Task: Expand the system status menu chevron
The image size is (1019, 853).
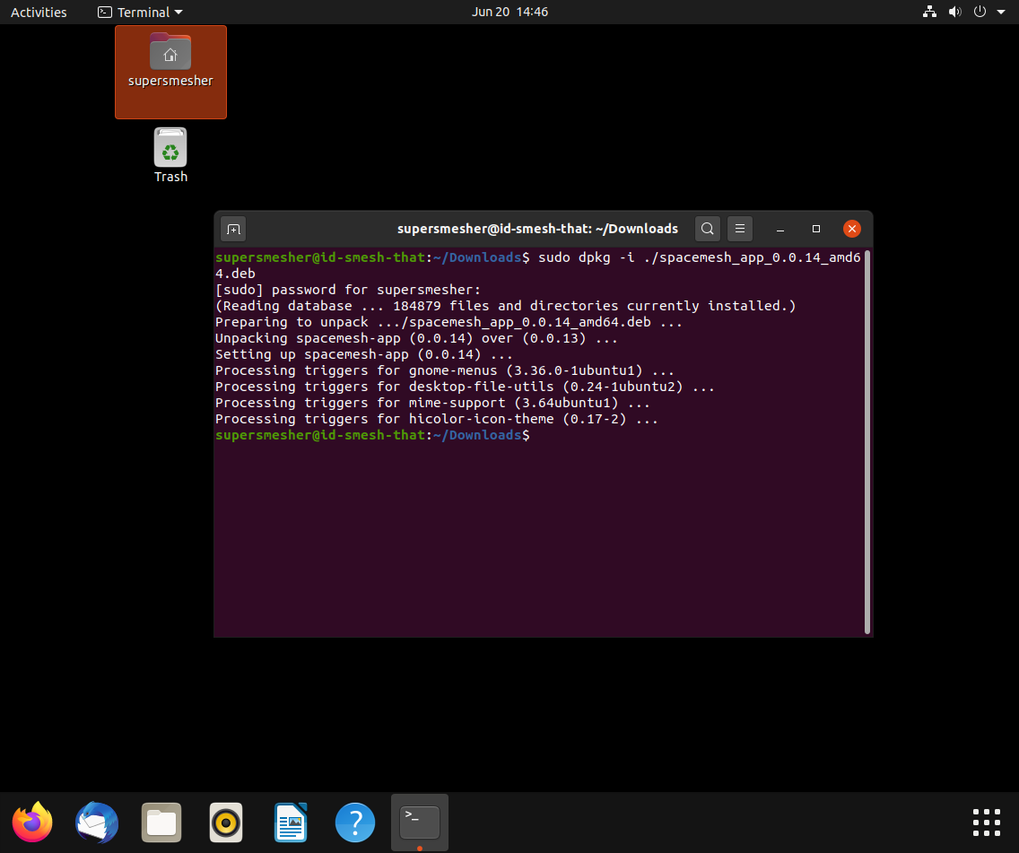Action: pos(1002,12)
